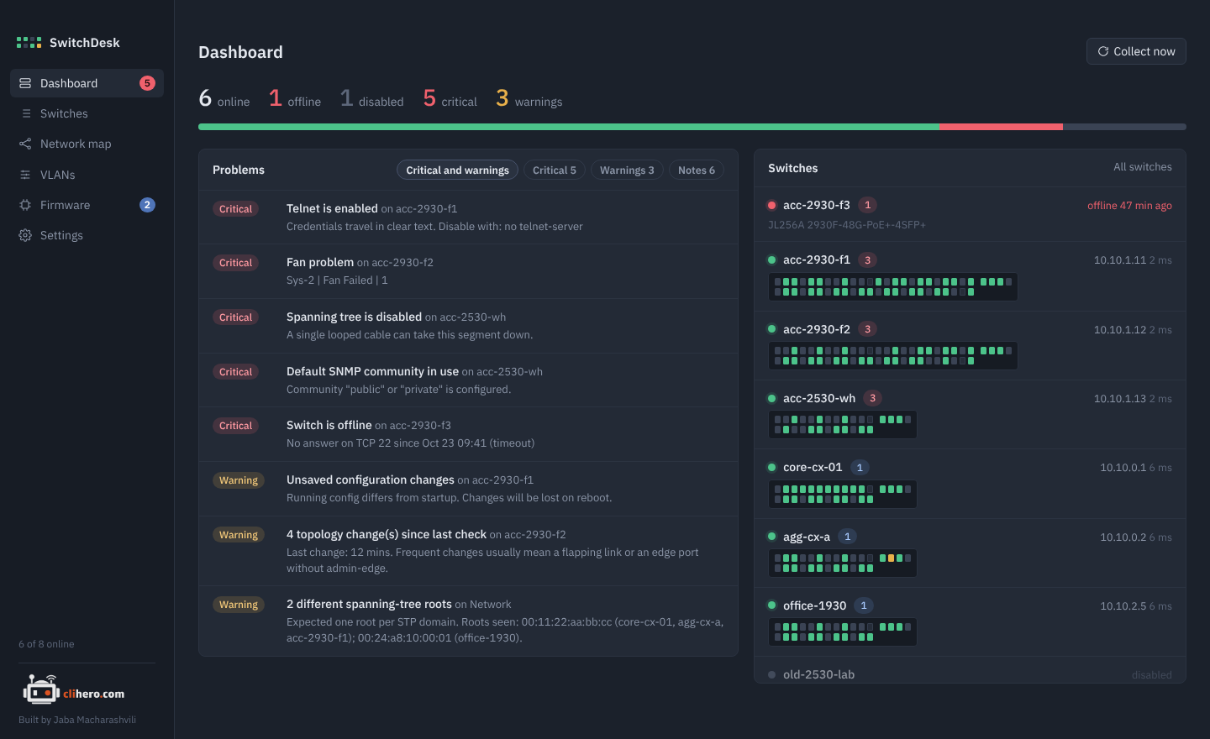The image size is (1210, 739).
Task: Click the 3 warnings counter
Action: 529,99
